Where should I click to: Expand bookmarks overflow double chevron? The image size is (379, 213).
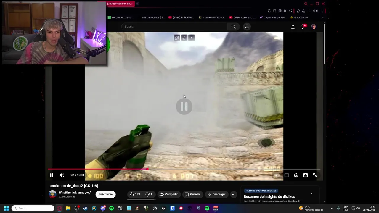323,17
